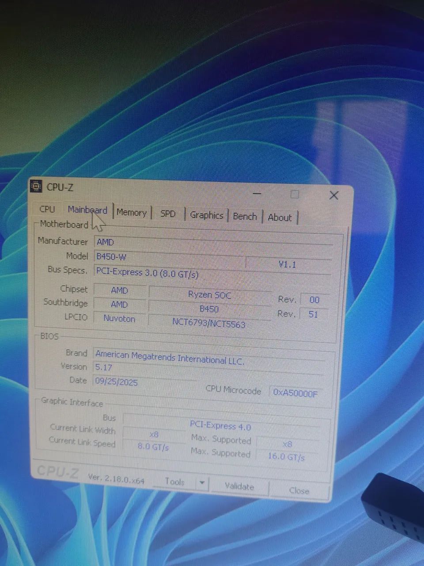Select the BIOS Date field 09/25/2025
This screenshot has height=566, width=424.
pyautogui.click(x=144, y=382)
